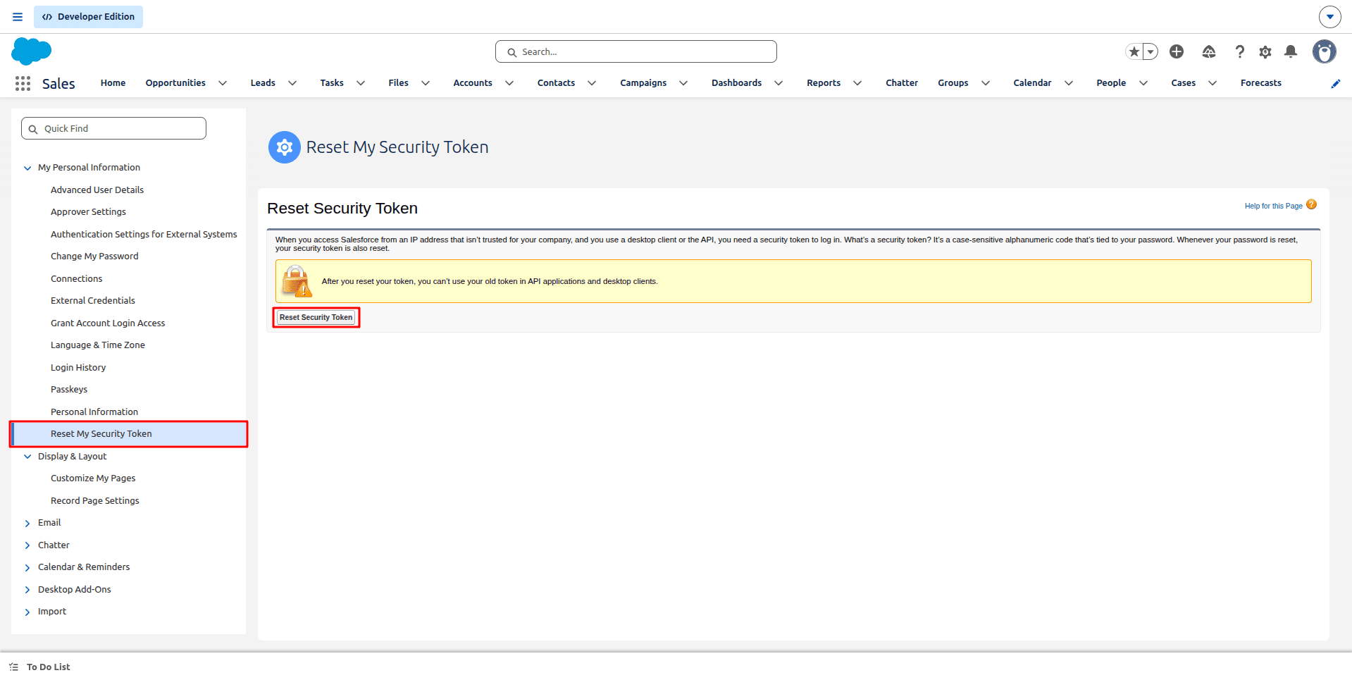
Task: Open Grant Account Login Access
Action: [x=108, y=323]
